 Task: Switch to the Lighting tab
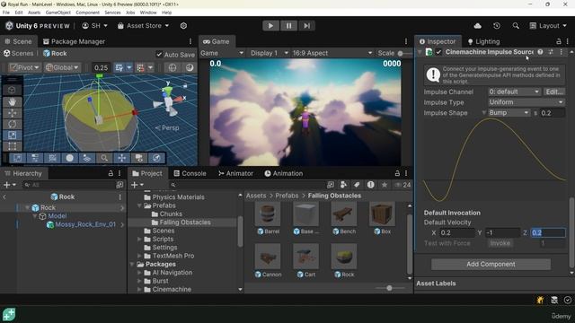tap(483, 41)
